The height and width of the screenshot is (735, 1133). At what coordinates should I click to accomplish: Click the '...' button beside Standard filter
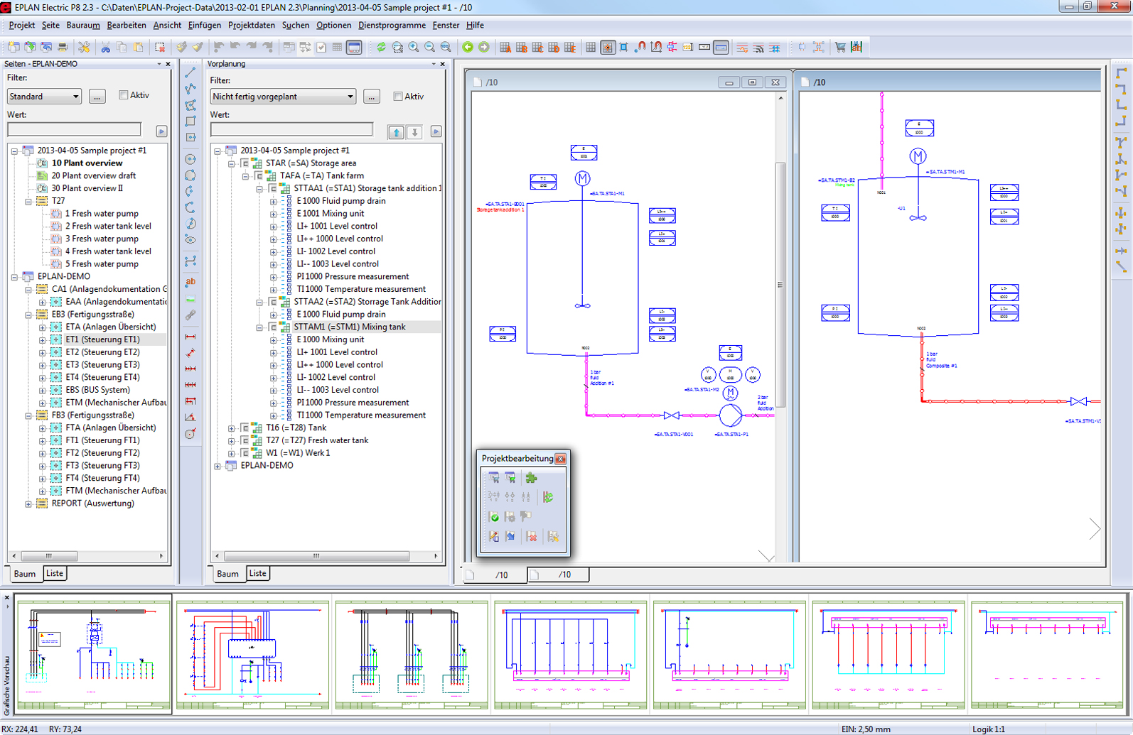(x=97, y=97)
